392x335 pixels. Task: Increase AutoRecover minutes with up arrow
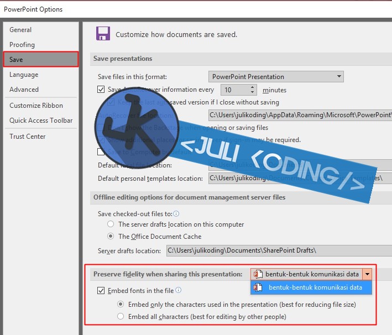(x=253, y=87)
